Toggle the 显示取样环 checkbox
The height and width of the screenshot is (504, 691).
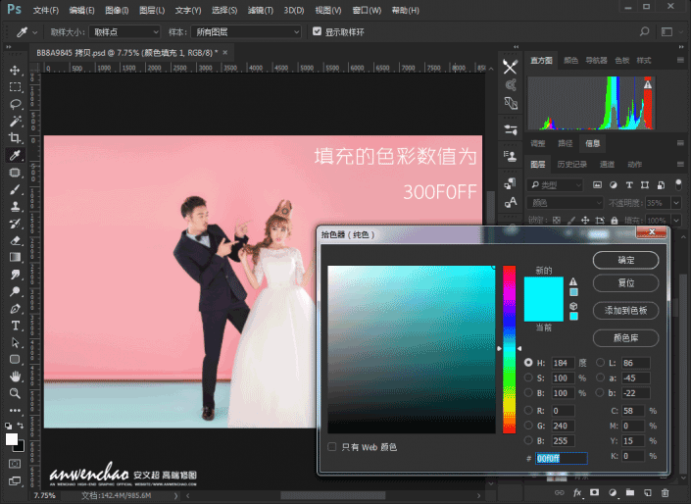pyautogui.click(x=317, y=31)
